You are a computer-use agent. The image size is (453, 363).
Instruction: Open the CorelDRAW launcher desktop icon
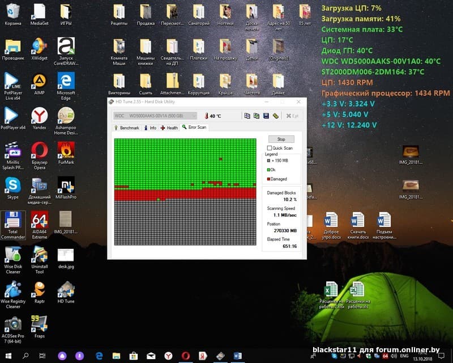coord(66,48)
